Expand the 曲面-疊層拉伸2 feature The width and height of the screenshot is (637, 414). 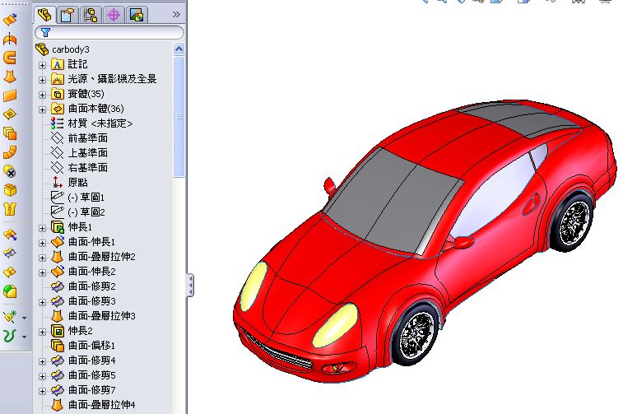coord(42,258)
